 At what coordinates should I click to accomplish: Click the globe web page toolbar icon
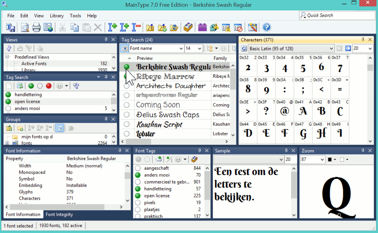coord(48,28)
